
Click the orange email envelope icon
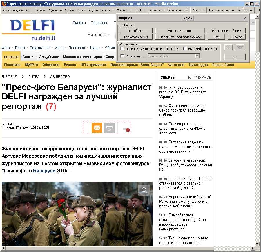point(97,128)
